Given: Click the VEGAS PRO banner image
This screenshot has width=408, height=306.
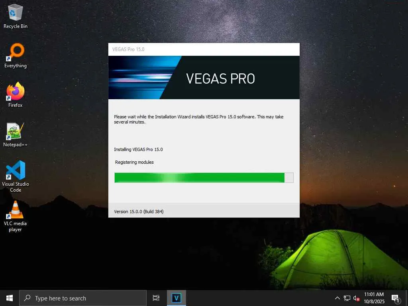Looking at the screenshot, I should 204,78.
